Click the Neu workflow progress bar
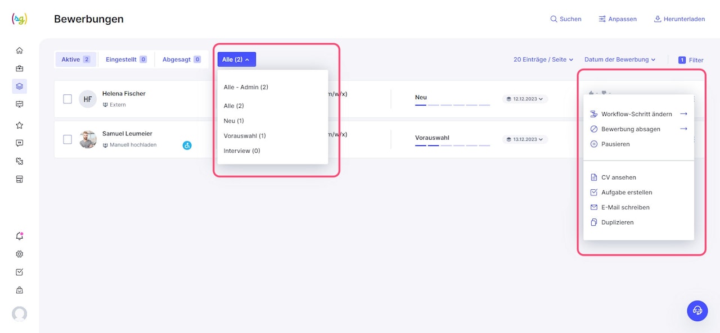 tap(452, 105)
